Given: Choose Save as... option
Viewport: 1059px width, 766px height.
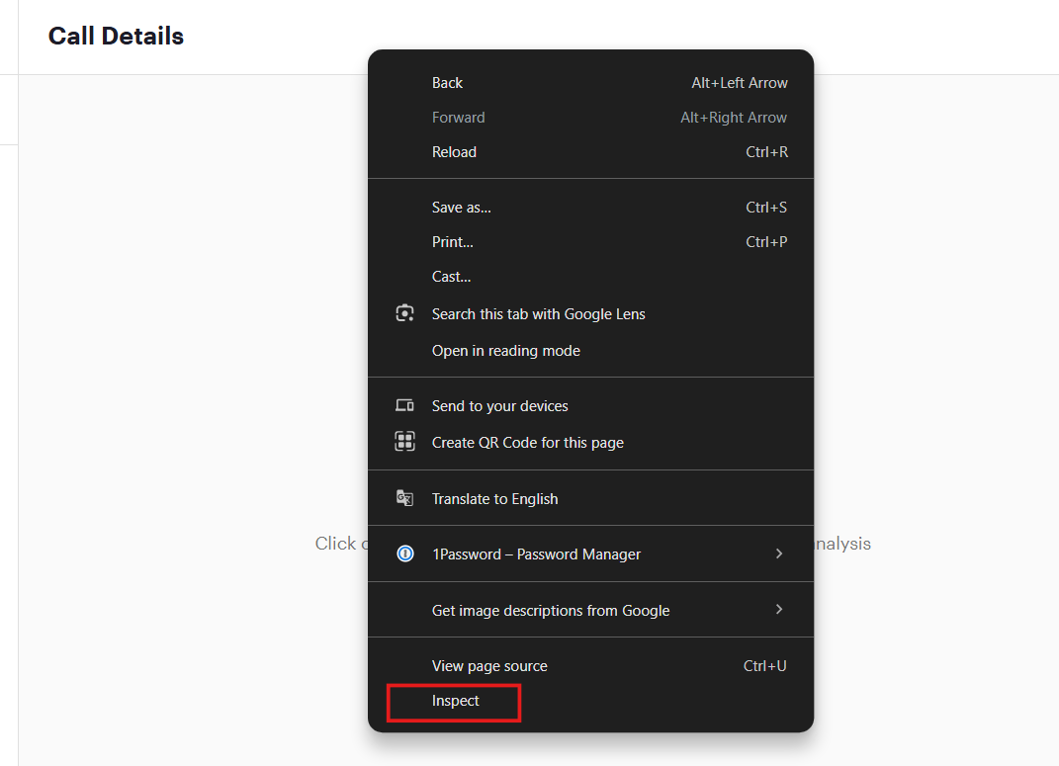Looking at the screenshot, I should click(x=590, y=208).
